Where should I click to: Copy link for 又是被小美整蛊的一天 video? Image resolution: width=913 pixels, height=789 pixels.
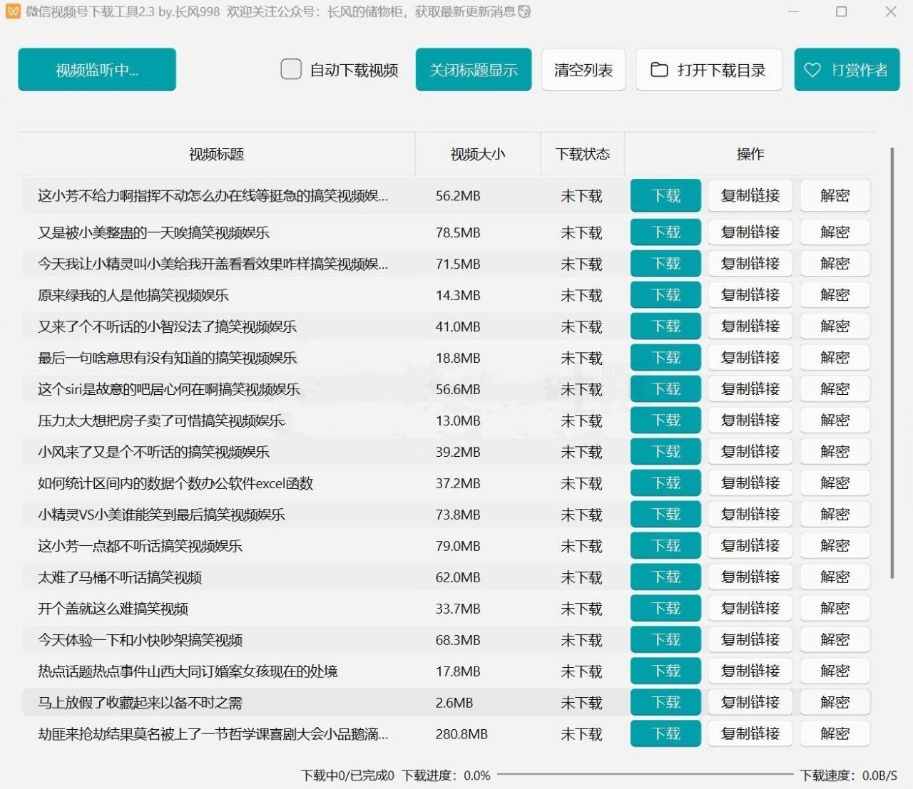(750, 232)
